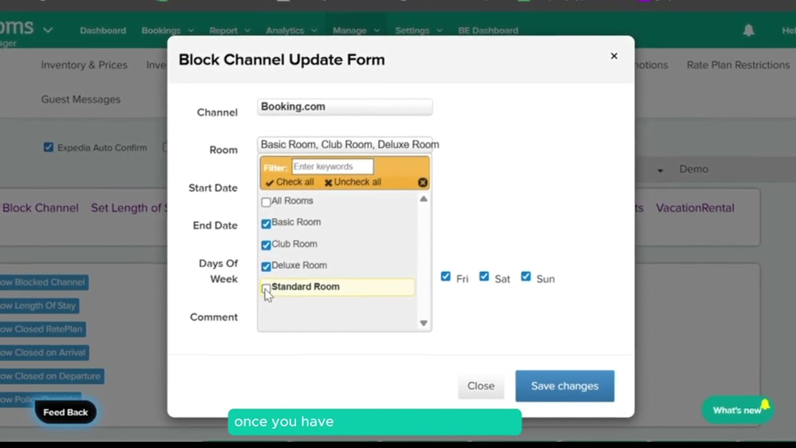The width and height of the screenshot is (796, 448).
Task: Open the BE Dashboard menu item
Action: coord(488,30)
